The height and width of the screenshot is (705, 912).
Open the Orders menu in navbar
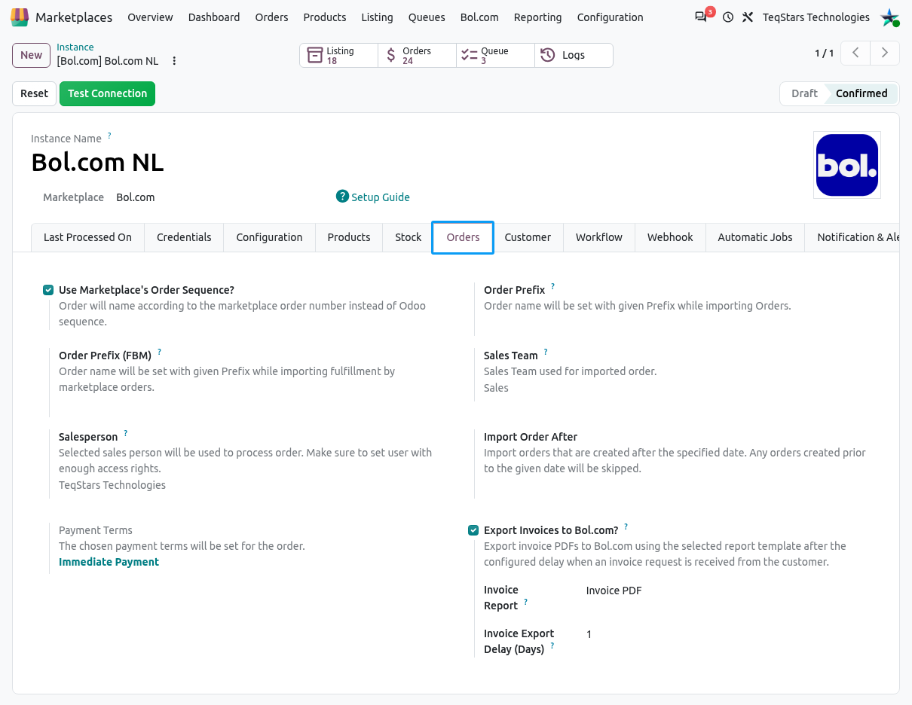click(271, 17)
